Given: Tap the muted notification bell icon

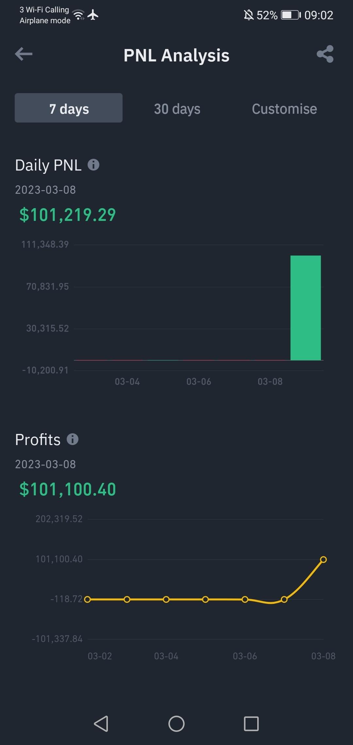Looking at the screenshot, I should coord(248,15).
